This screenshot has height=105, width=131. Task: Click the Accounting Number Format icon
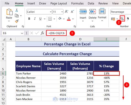tap(113, 19)
